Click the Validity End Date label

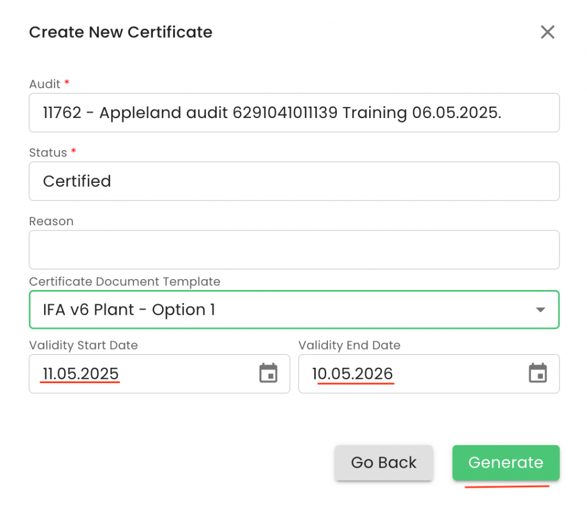349,345
